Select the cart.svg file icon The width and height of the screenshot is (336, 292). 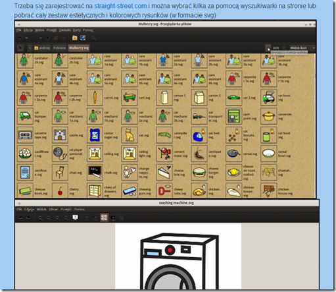(130, 98)
